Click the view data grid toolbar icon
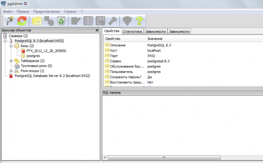Viewport: 263px width, 163px height. [88, 21]
